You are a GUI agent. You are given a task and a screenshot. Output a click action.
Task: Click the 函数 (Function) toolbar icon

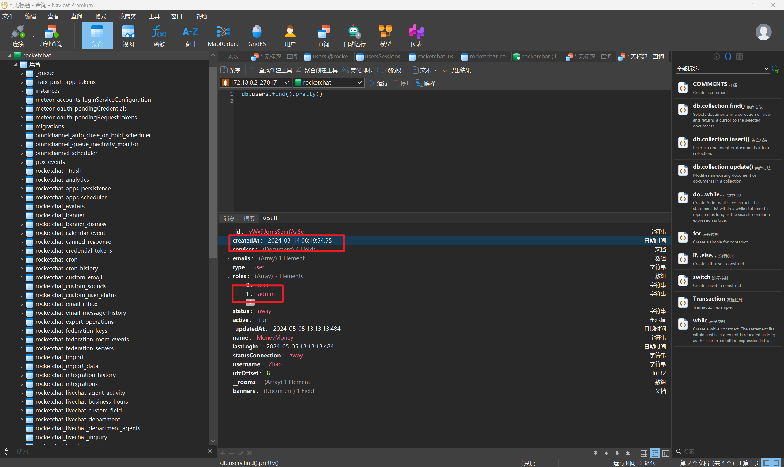coord(159,36)
